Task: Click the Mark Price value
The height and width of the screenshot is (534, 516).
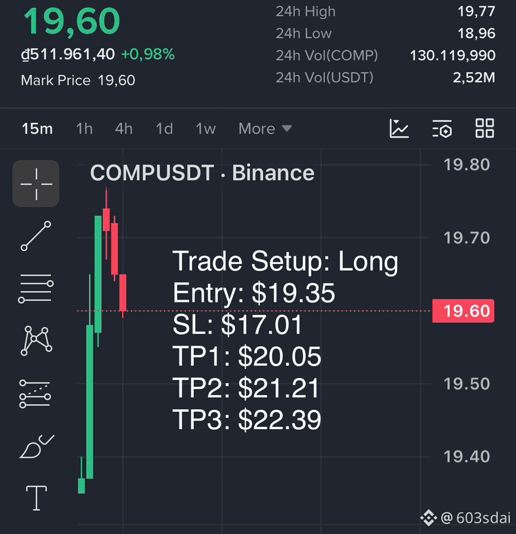Action: (117, 80)
